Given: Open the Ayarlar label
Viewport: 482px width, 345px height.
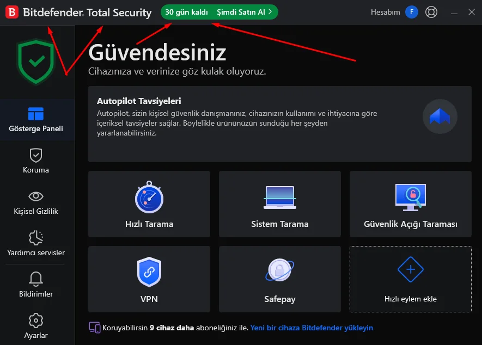Looking at the screenshot, I should 36,335.
